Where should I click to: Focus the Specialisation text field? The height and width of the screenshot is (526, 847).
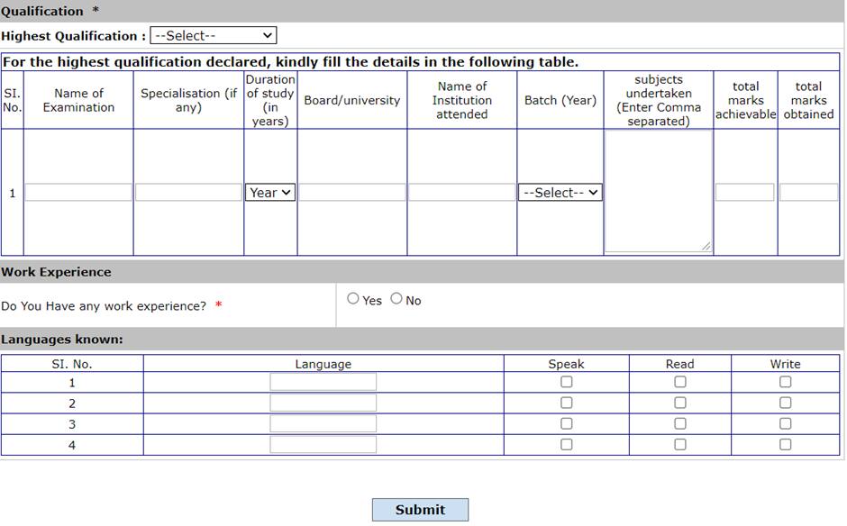click(x=188, y=193)
